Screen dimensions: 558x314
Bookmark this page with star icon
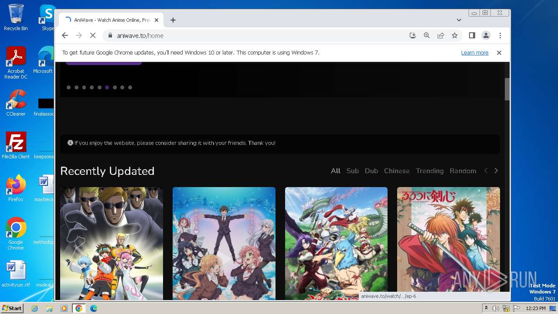(x=455, y=36)
